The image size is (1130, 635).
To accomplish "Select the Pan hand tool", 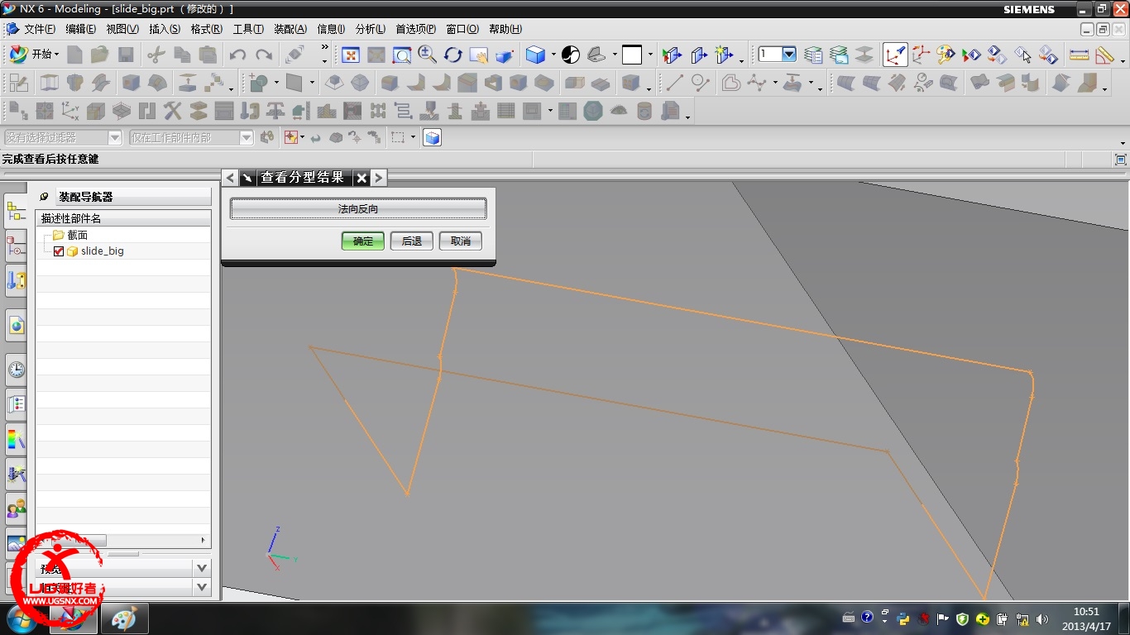I will (x=478, y=55).
